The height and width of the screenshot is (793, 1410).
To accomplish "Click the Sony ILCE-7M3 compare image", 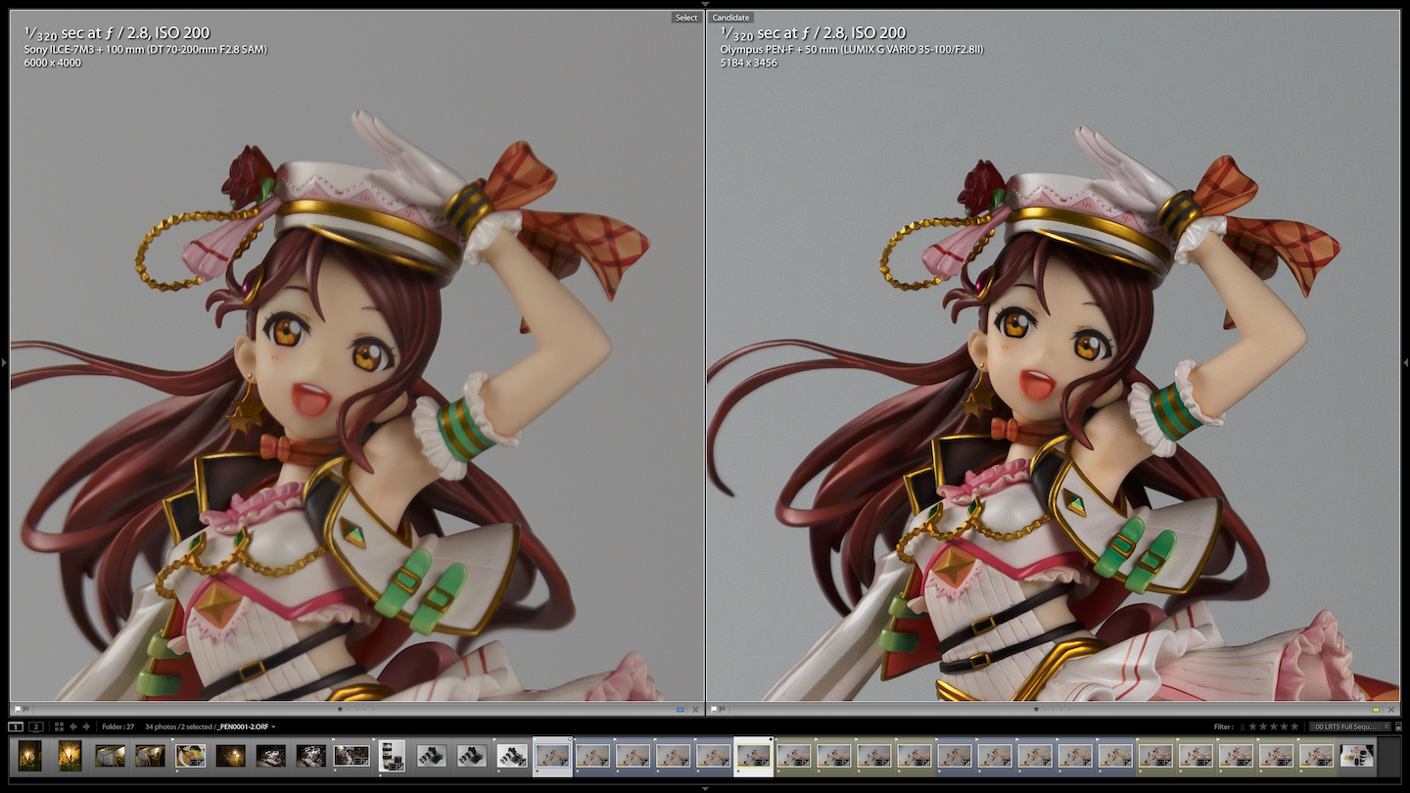I will point(356,356).
